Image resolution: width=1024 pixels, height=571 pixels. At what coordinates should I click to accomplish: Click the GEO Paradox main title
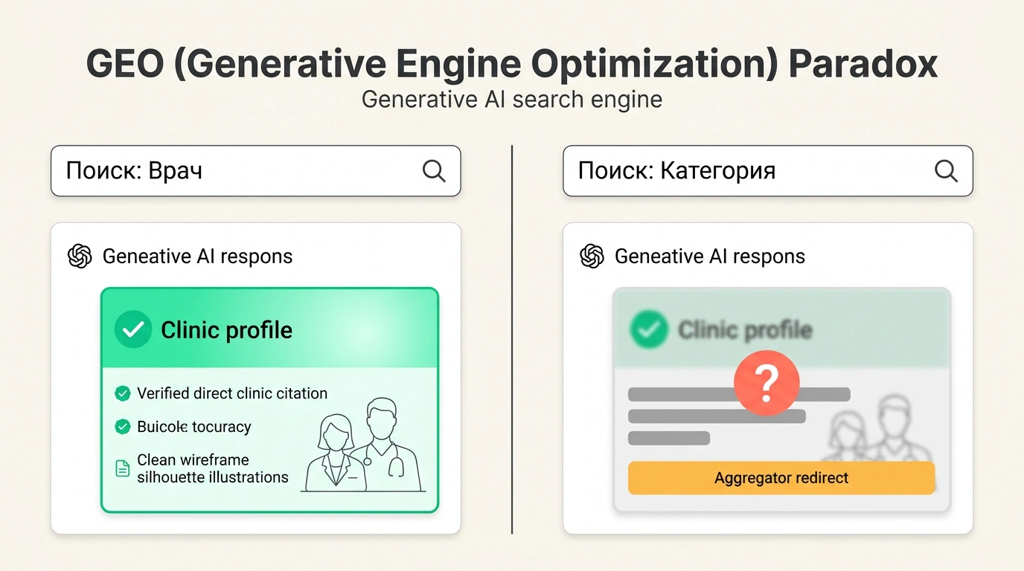(512, 65)
